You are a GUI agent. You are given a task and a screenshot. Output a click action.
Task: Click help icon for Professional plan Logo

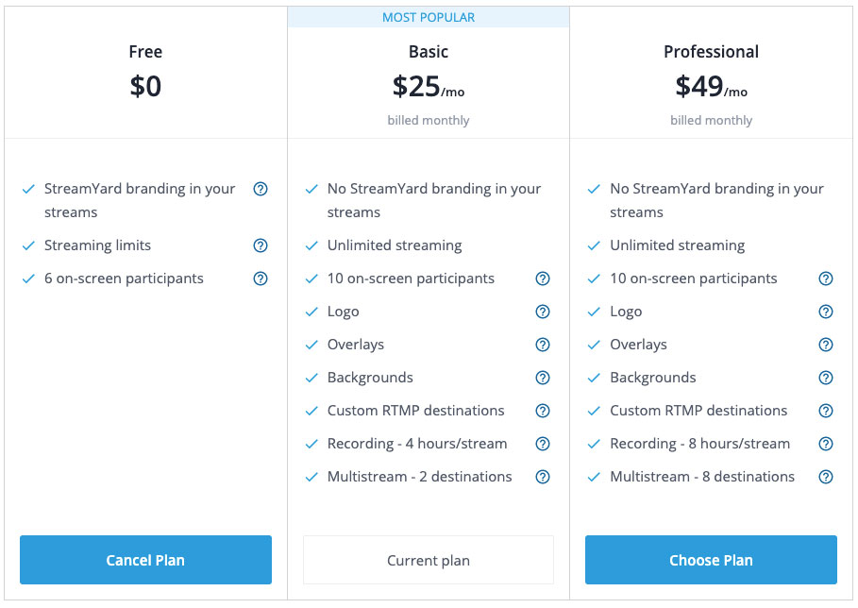[826, 312]
